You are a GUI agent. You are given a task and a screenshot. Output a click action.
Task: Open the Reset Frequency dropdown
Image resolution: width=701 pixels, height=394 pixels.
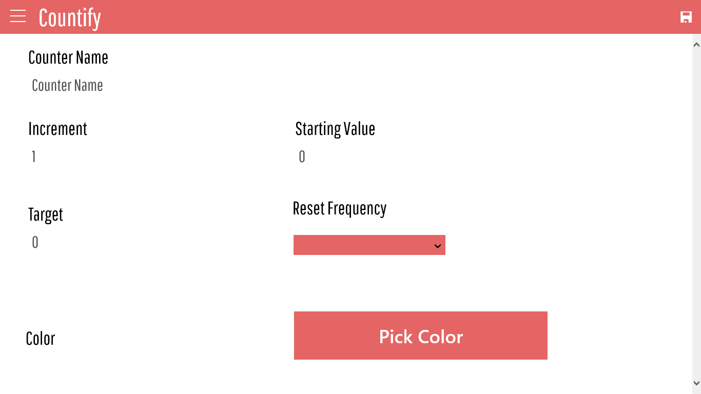point(364,245)
